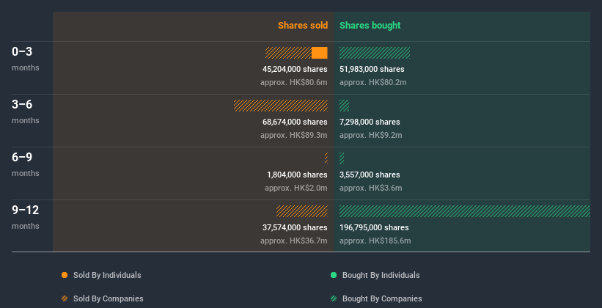Image resolution: width=602 pixels, height=308 pixels.
Task: Click the approx. HK$36.7m text
Action: pos(294,241)
